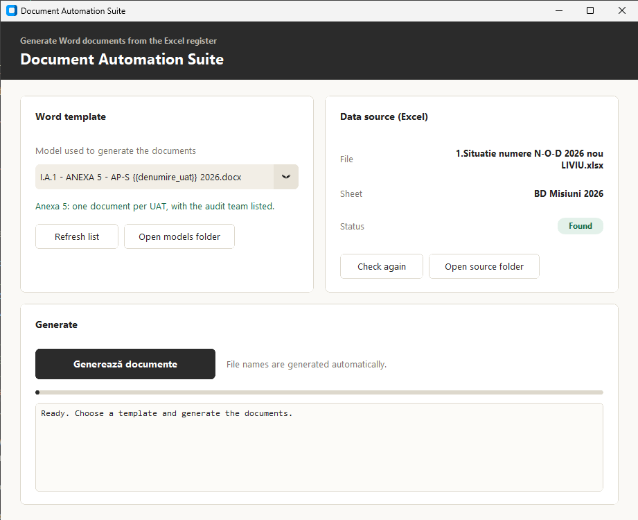The height and width of the screenshot is (520, 638).
Task: Click the generation progress bar
Action: (x=319, y=392)
